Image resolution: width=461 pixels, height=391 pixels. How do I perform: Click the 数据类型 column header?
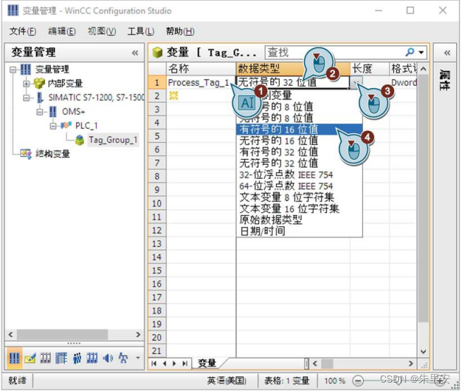click(293, 69)
